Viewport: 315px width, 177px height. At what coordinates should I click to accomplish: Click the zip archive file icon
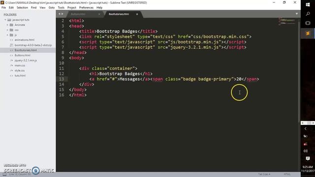[x=11, y=45]
